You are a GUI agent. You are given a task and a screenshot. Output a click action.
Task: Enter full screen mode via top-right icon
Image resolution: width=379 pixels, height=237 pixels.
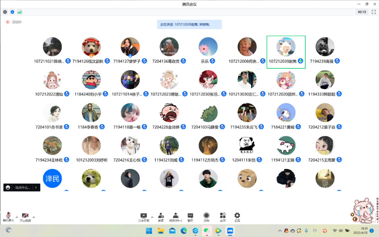374,12
